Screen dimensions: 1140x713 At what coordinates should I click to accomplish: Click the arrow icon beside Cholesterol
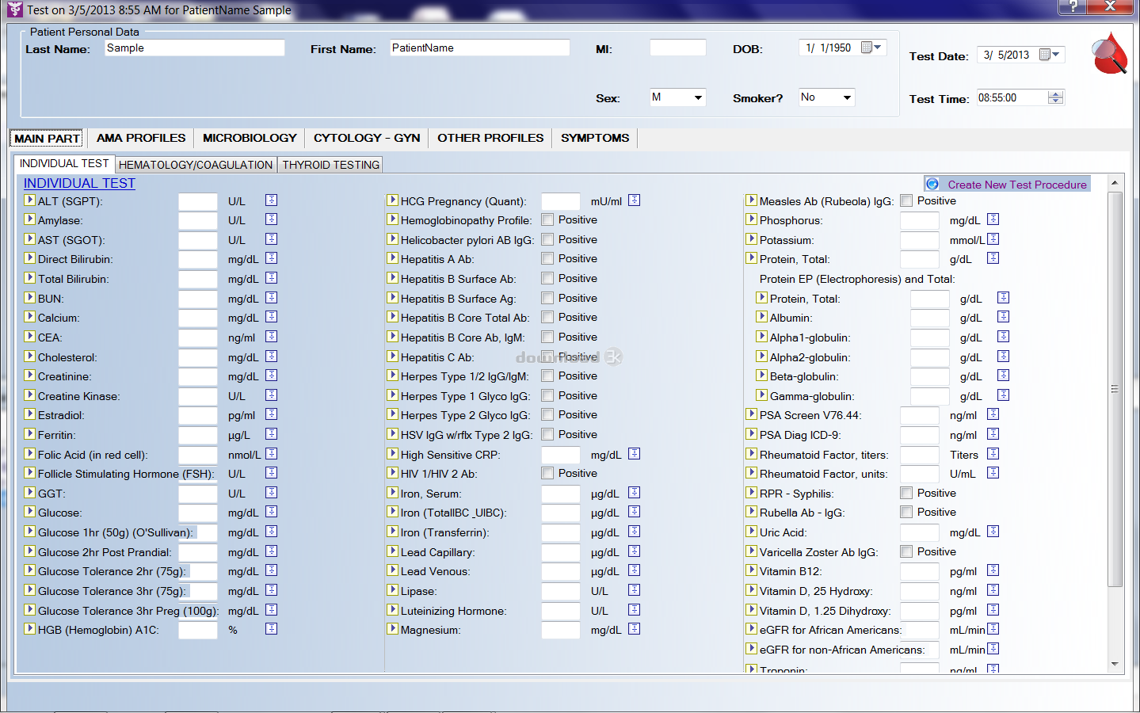[x=29, y=356]
